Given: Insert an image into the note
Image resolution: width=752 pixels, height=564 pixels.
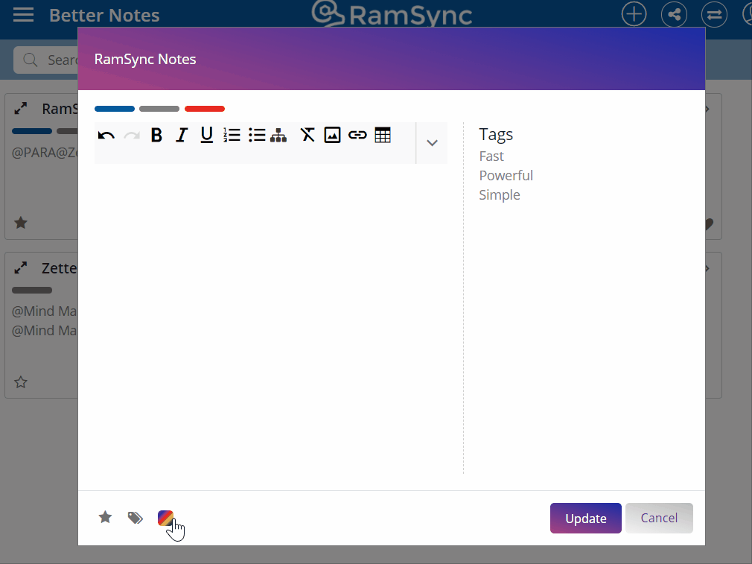Looking at the screenshot, I should [x=332, y=136].
